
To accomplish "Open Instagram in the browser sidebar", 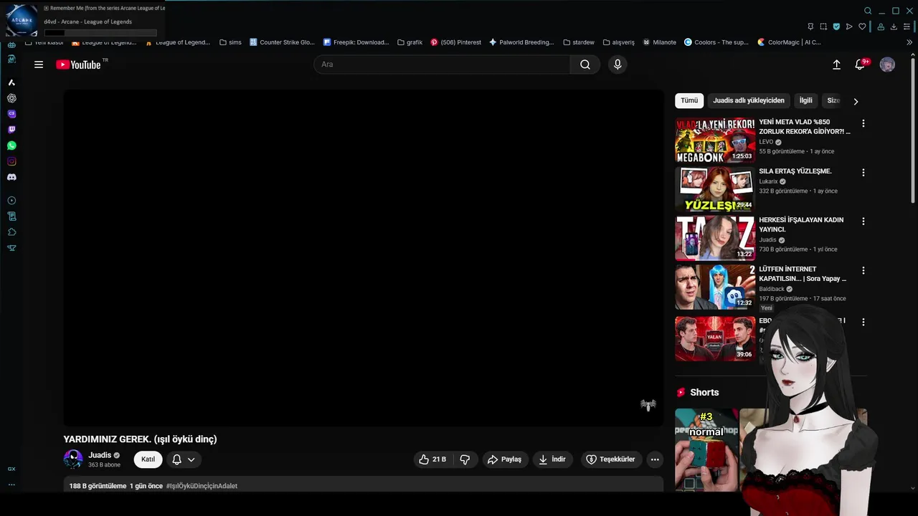I will (x=11, y=161).
